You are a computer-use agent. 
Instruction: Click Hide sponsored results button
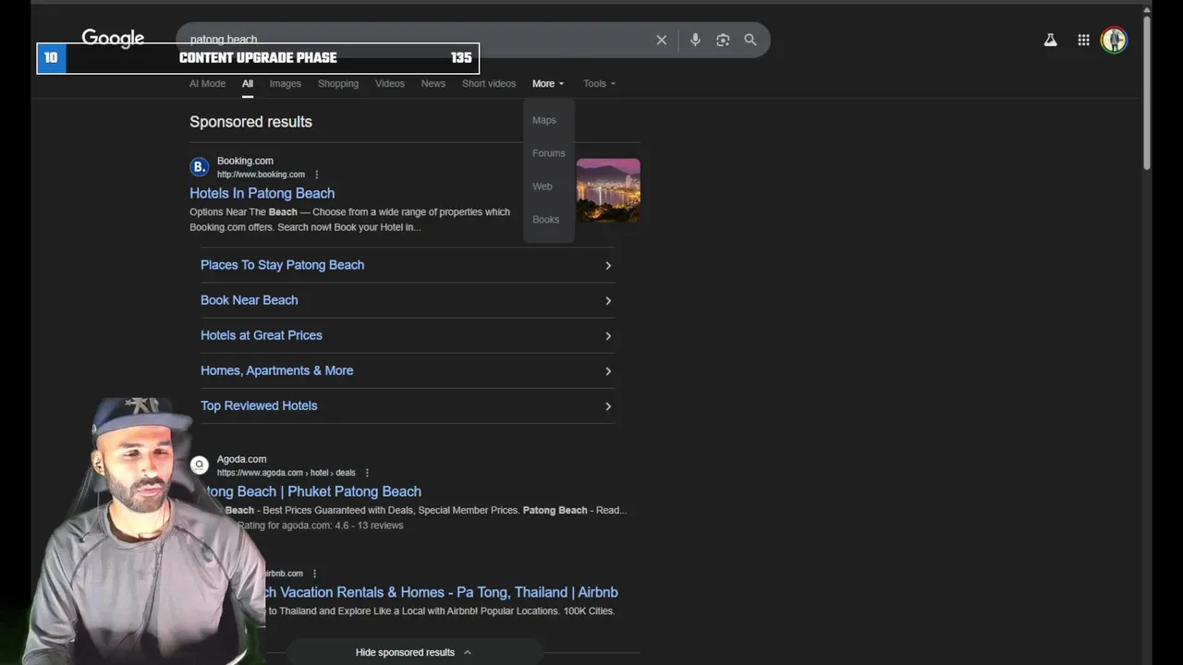click(x=414, y=652)
